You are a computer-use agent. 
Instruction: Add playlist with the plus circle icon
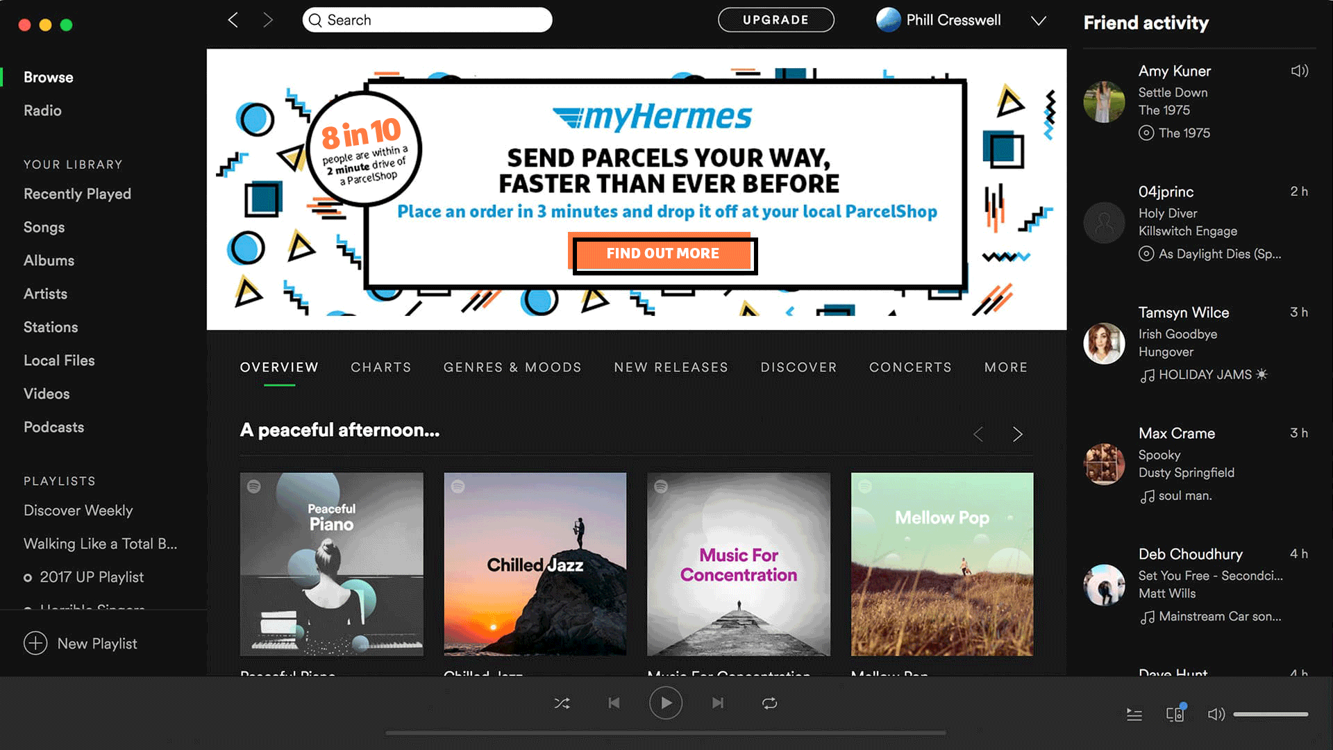35,643
